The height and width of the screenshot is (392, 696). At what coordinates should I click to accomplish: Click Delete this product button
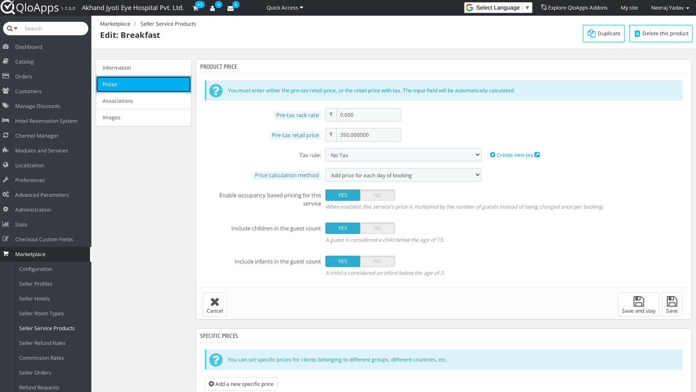tap(661, 33)
